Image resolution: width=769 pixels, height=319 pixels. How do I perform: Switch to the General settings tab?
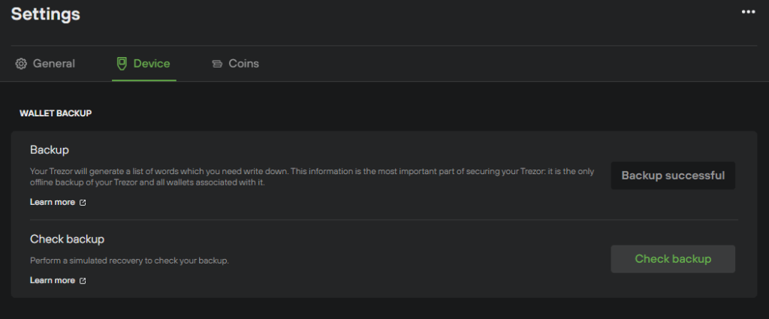point(53,64)
